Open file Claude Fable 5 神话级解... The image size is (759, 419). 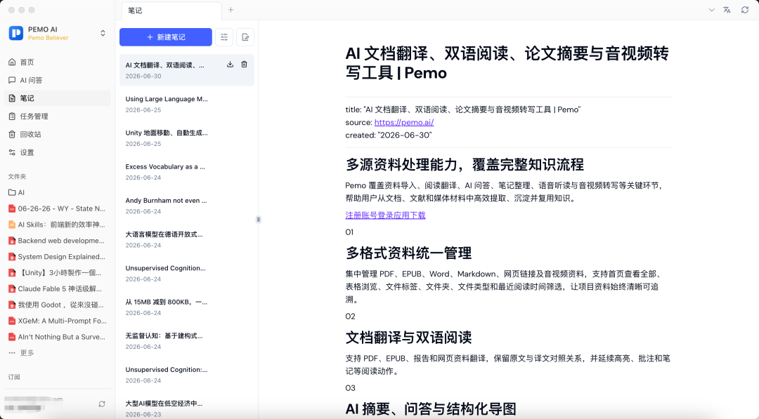point(58,288)
